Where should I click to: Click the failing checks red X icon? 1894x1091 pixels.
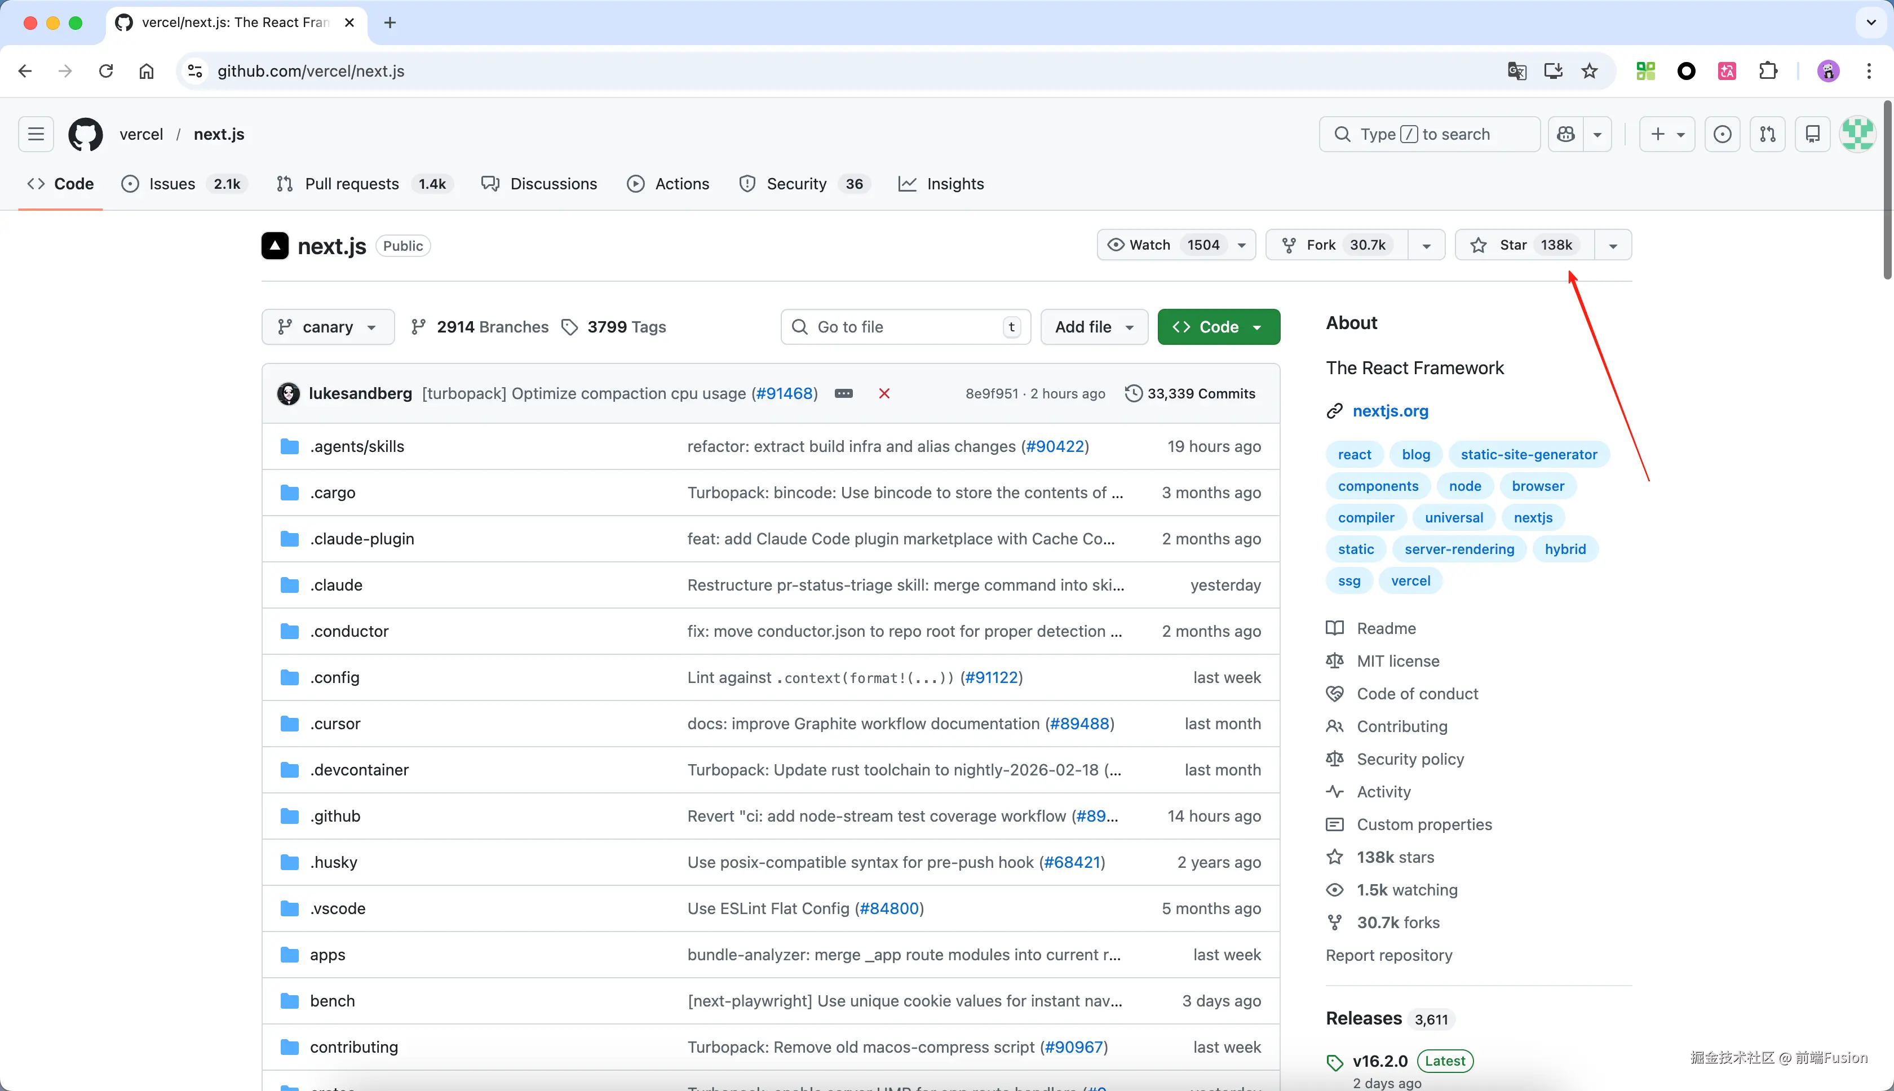[884, 393]
